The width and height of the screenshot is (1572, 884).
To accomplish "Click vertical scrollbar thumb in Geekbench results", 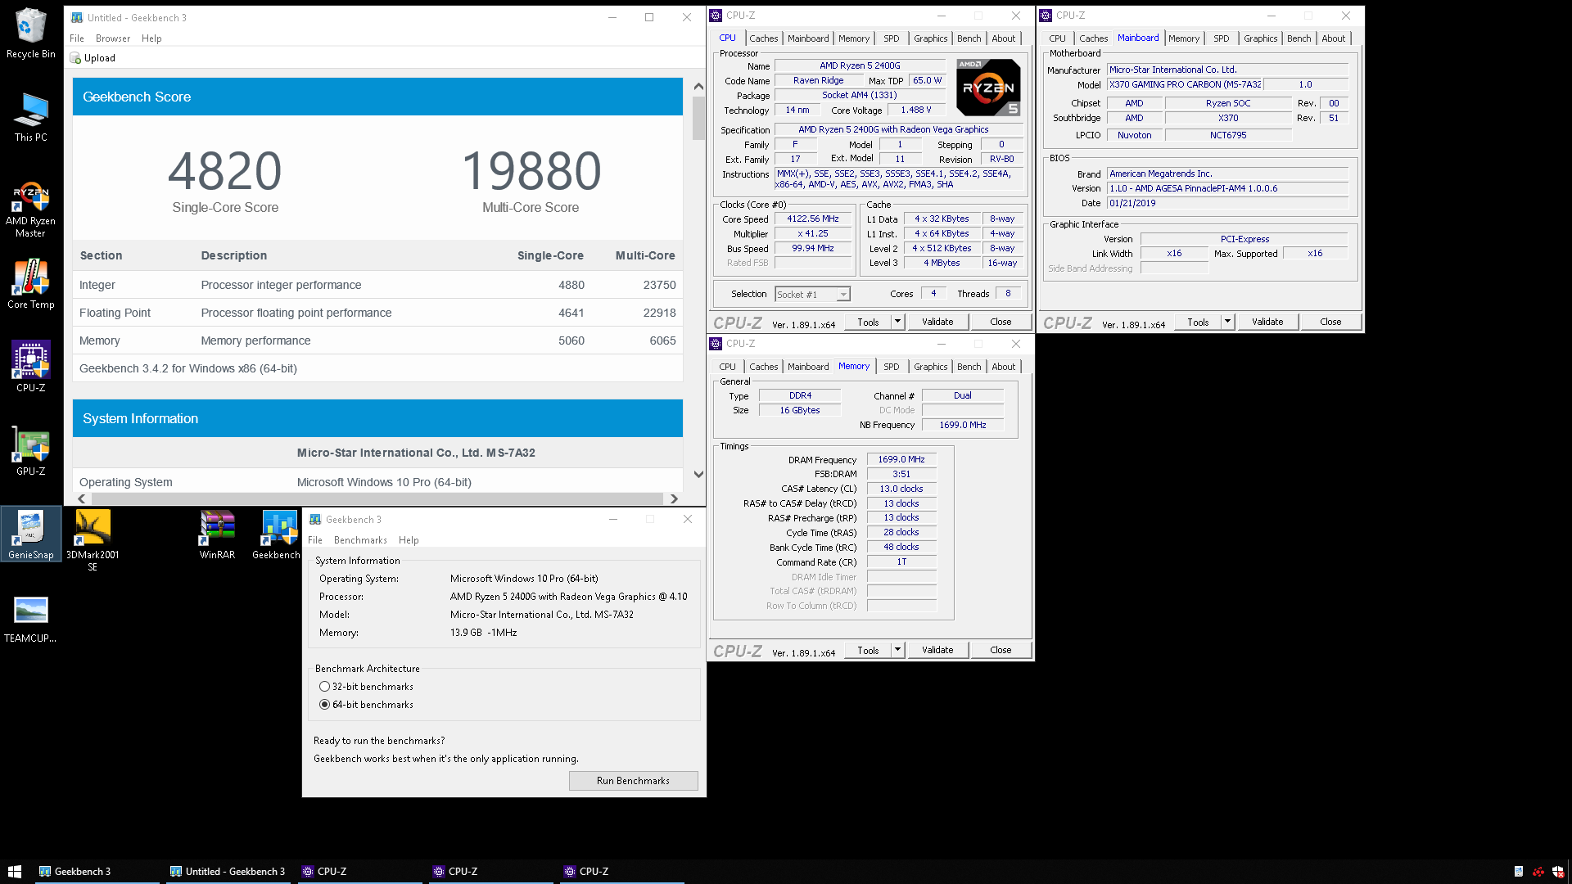I will 698,119.
